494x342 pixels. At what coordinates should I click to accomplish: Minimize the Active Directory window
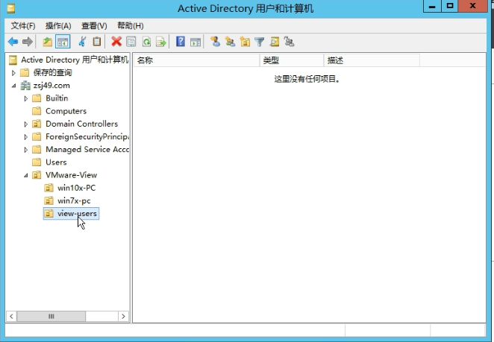[432, 6]
